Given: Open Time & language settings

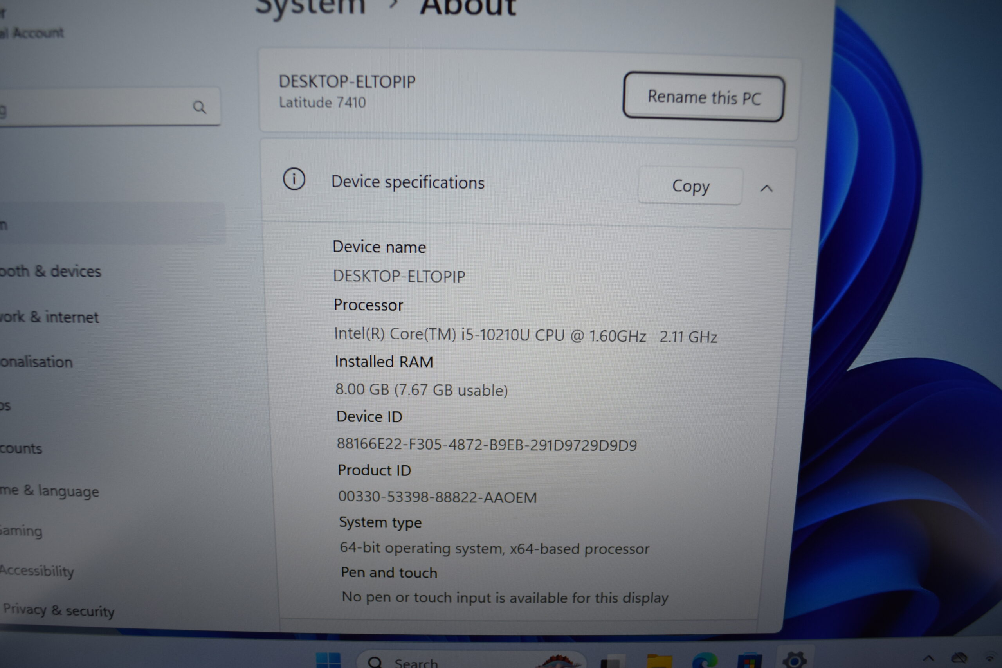Looking at the screenshot, I should 49,491.
